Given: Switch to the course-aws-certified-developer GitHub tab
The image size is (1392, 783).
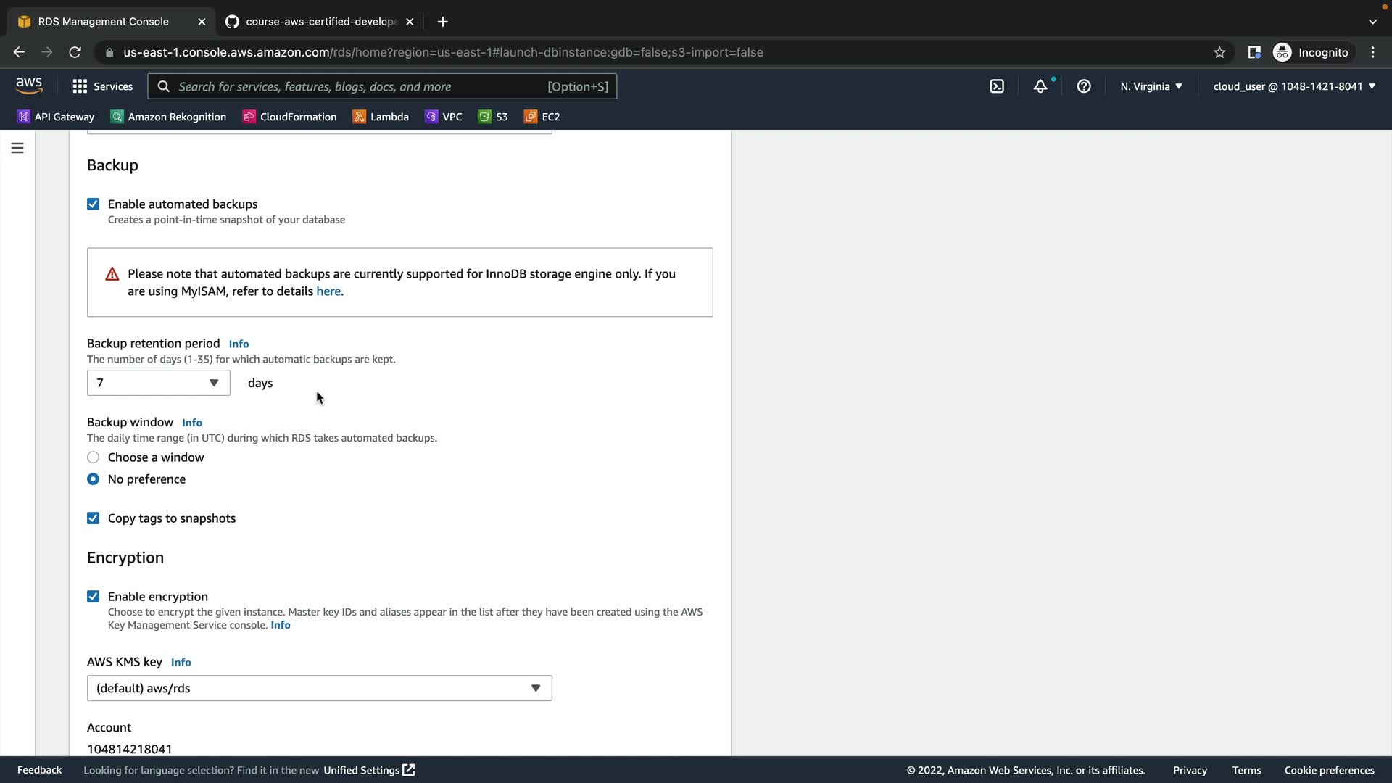Looking at the screenshot, I should [319, 22].
